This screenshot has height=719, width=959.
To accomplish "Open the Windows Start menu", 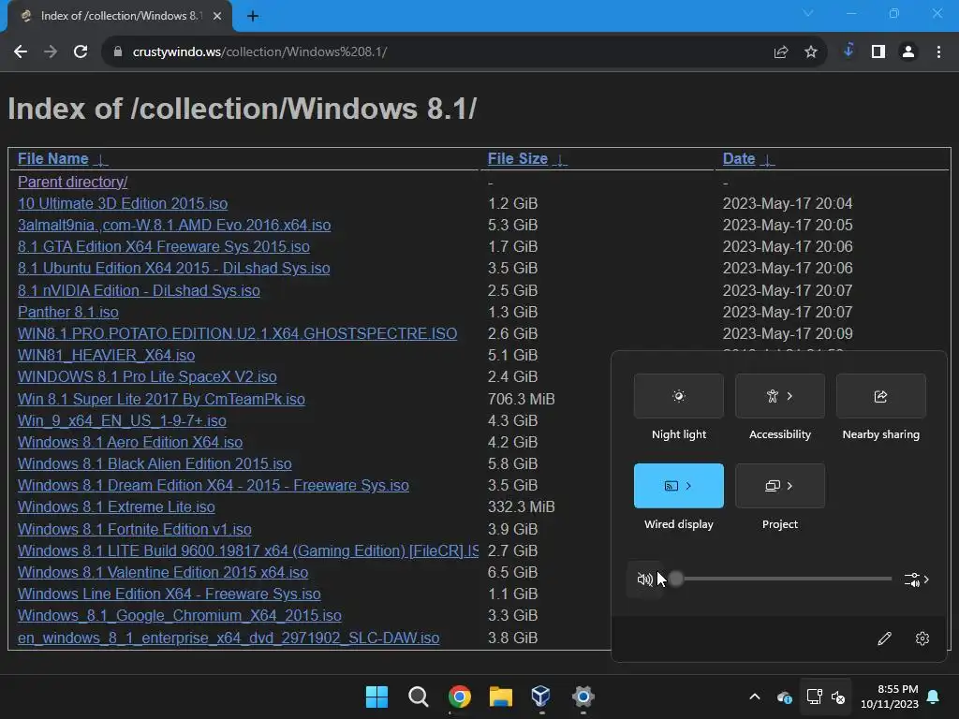I will click(376, 697).
